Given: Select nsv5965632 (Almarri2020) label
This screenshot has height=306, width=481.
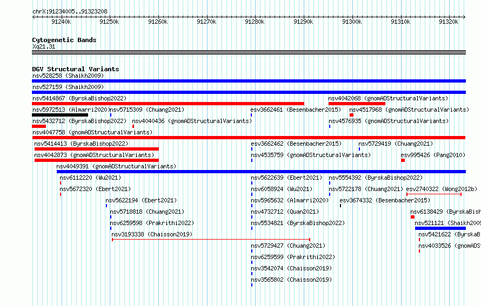Looking at the screenshot, I should [x=290, y=200].
